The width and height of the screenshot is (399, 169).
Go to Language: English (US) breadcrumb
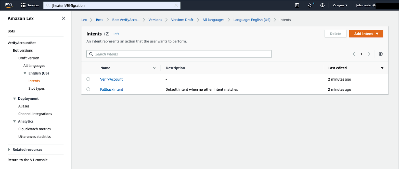pyautogui.click(x=252, y=20)
